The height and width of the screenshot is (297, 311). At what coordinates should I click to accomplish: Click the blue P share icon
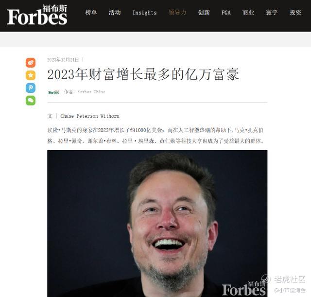tap(31, 87)
